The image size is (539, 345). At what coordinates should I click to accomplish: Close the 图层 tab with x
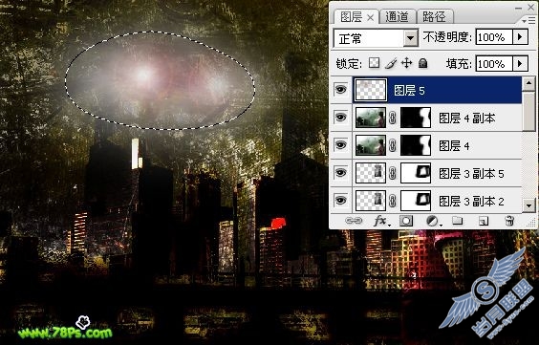(370, 17)
